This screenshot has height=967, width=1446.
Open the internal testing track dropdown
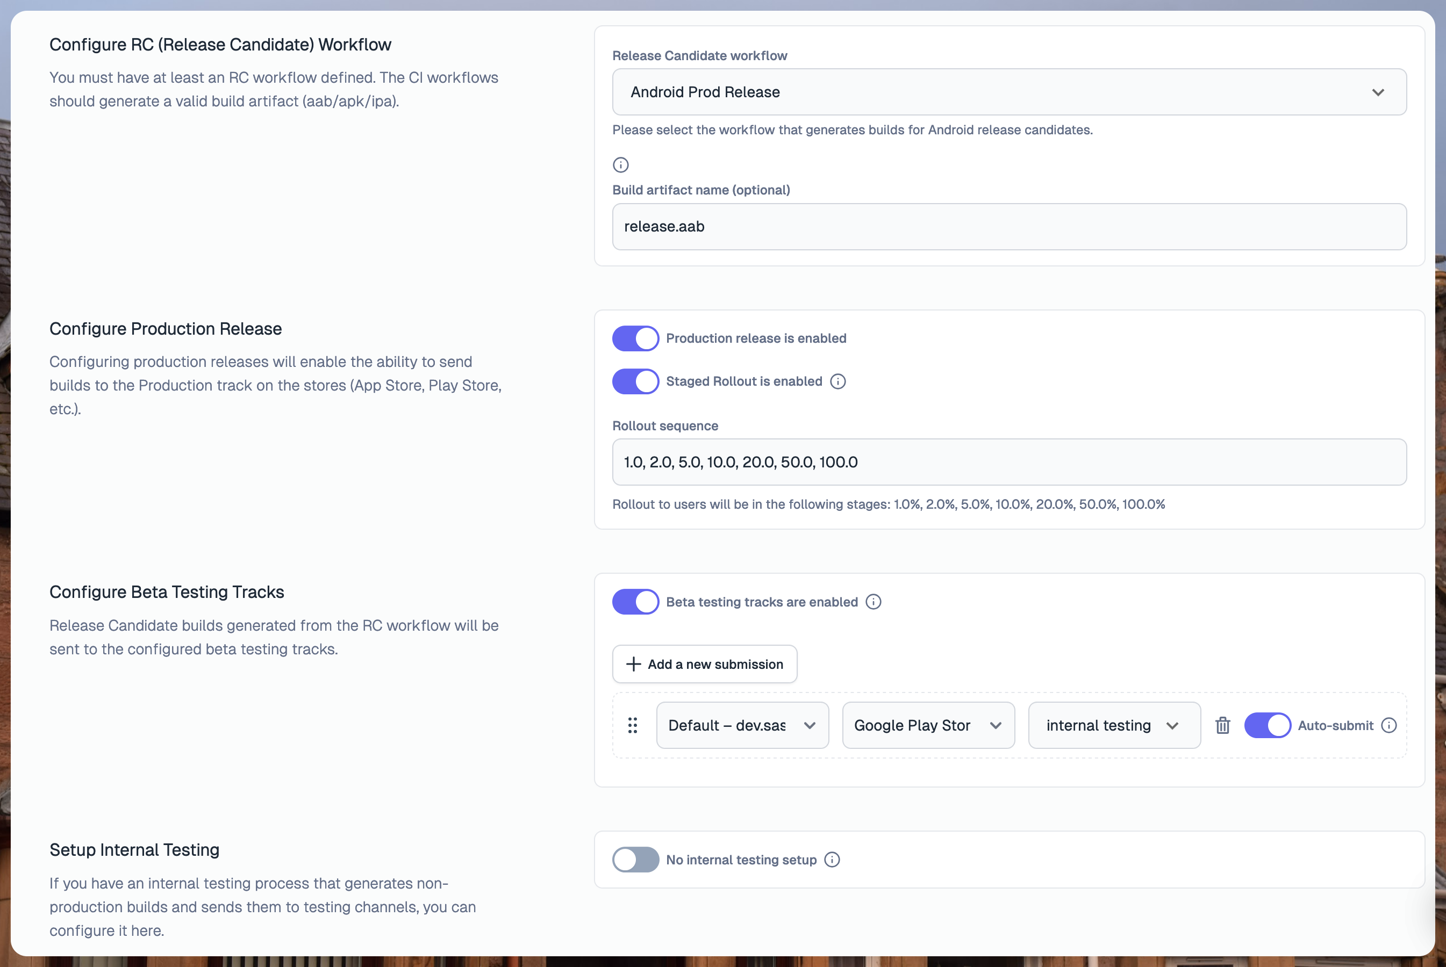tap(1114, 725)
